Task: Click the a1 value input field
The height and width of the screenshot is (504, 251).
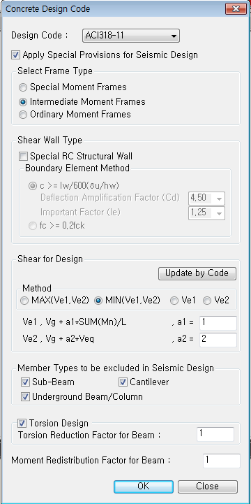Action: tap(218, 323)
